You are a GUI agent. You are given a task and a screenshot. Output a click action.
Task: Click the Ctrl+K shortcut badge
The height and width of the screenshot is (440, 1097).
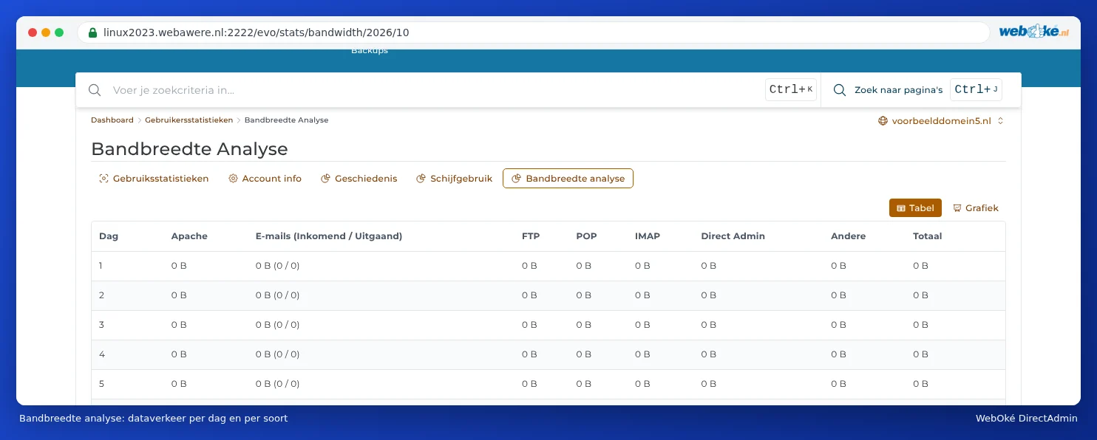[791, 90]
